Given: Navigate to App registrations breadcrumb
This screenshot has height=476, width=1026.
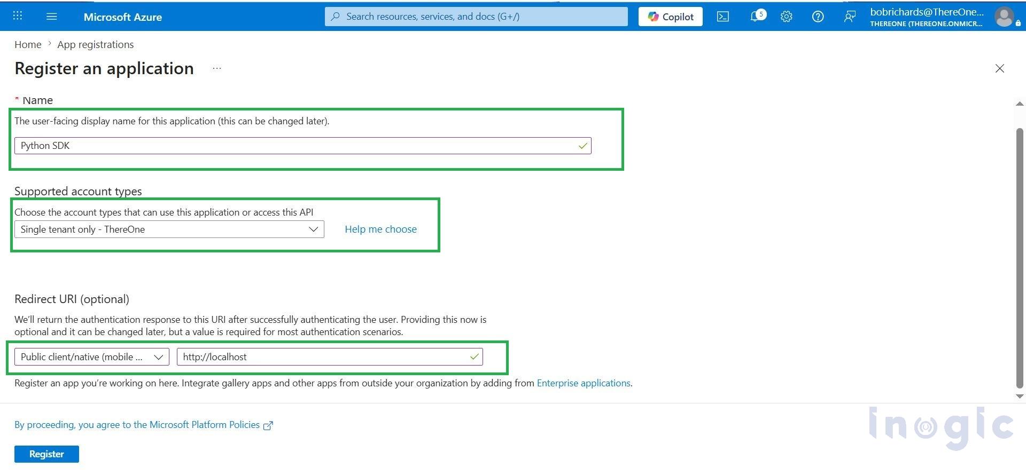Looking at the screenshot, I should click(x=96, y=44).
